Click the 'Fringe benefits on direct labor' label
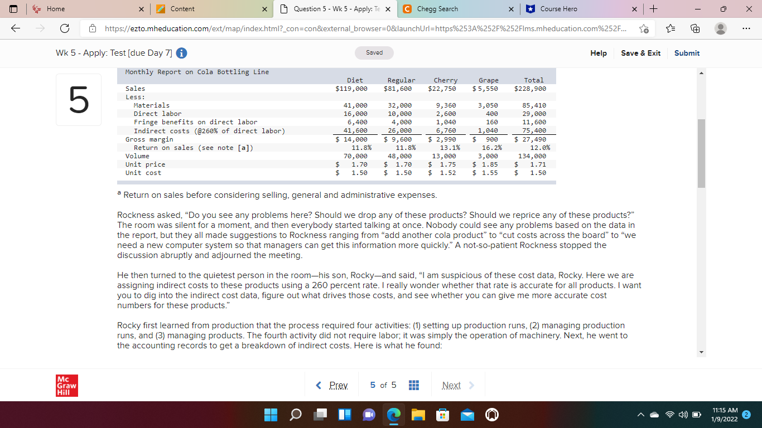The width and height of the screenshot is (762, 428). (195, 122)
